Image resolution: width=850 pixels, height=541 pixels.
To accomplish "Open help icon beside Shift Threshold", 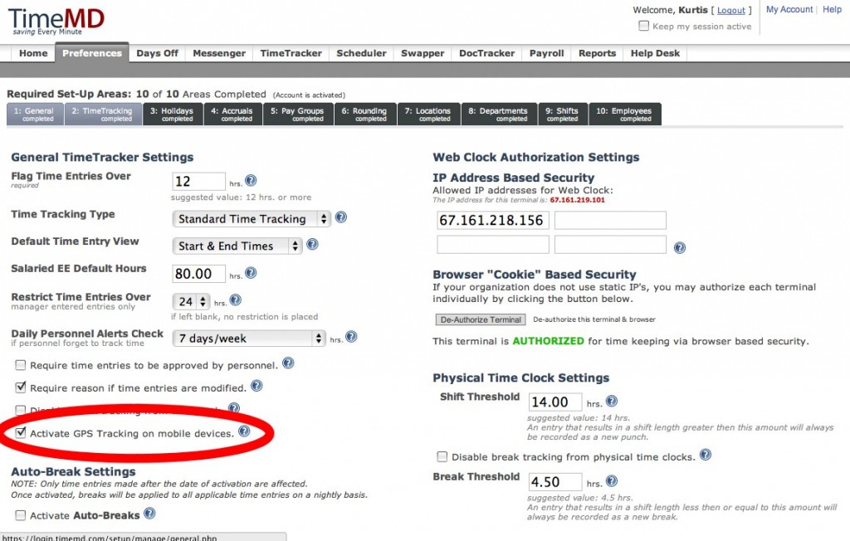I will 612,401.
